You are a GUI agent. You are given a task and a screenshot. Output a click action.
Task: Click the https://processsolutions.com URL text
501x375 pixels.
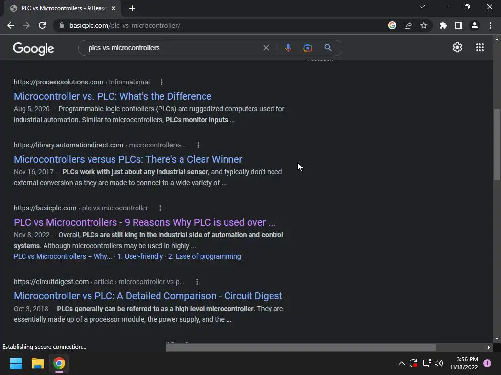pos(59,82)
